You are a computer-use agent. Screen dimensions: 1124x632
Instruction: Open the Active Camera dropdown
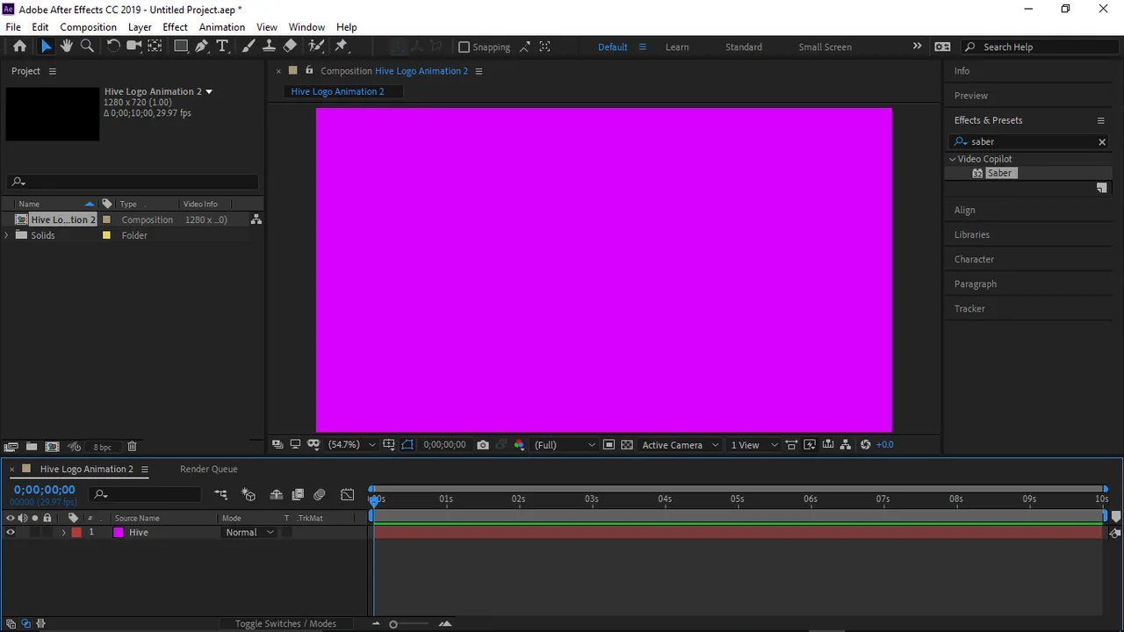681,445
